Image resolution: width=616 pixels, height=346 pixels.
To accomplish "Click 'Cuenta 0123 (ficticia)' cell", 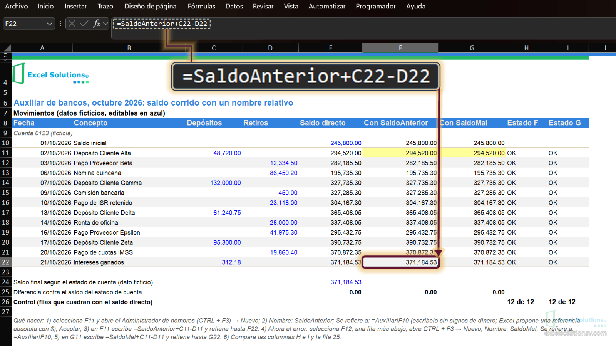I will coord(43,133).
